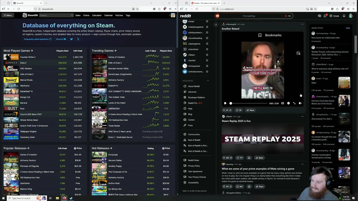This screenshot has width=358, height=201.
Task: Open the Calendar page on SteamDB
Action: [109, 15]
